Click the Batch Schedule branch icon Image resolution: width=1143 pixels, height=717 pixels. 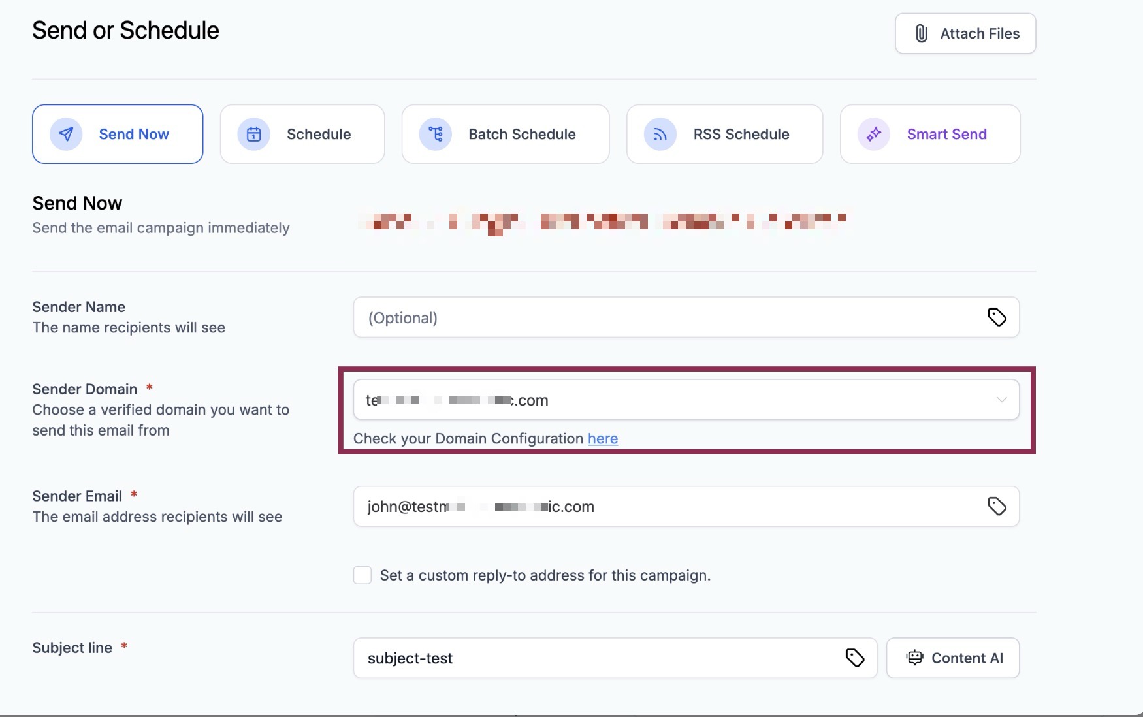(436, 135)
